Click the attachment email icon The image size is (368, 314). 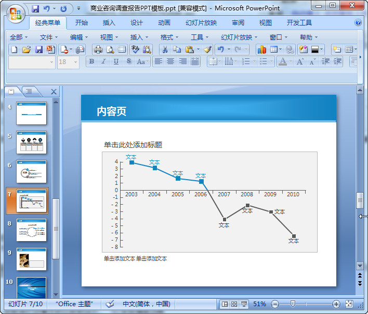(80, 49)
